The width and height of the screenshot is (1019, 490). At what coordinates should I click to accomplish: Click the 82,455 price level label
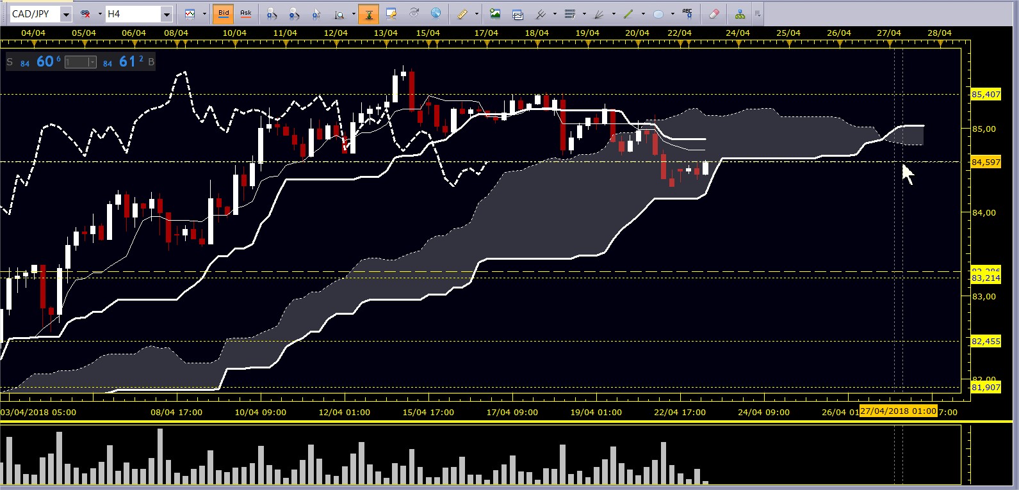coord(986,341)
